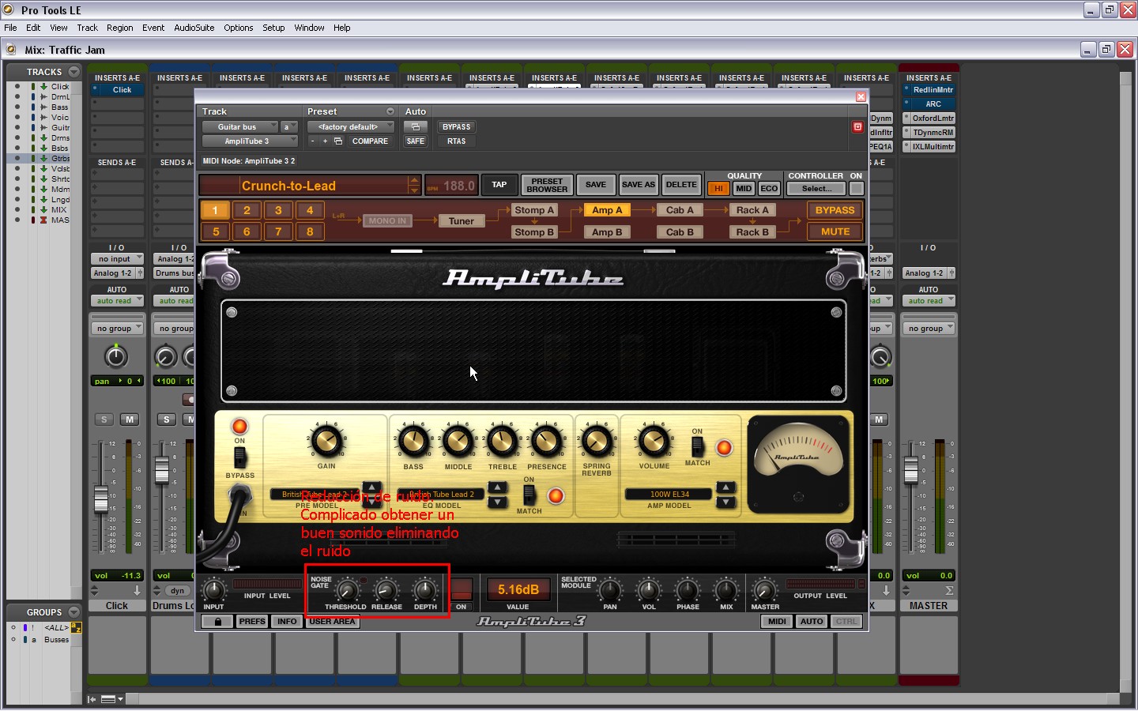Open the AmpliTube 3 insert selector

(x=250, y=141)
